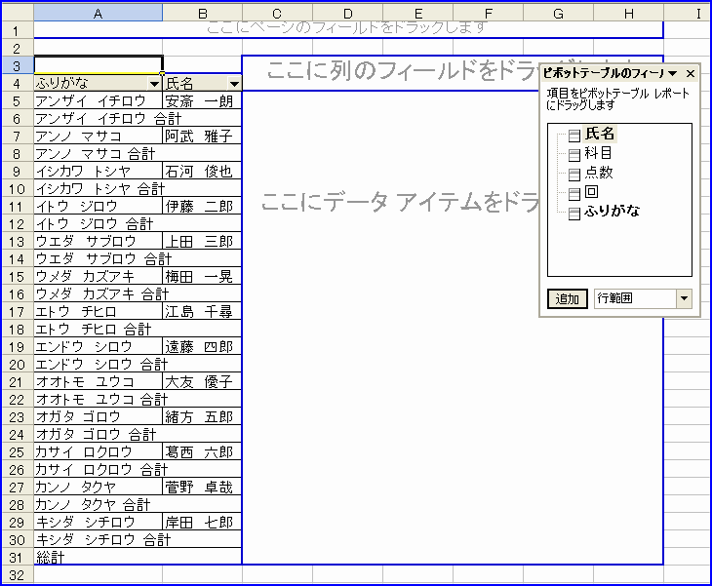This screenshot has height=586, width=712.
Task: Click cell イシカワ トシヤ
Action: [x=99, y=172]
